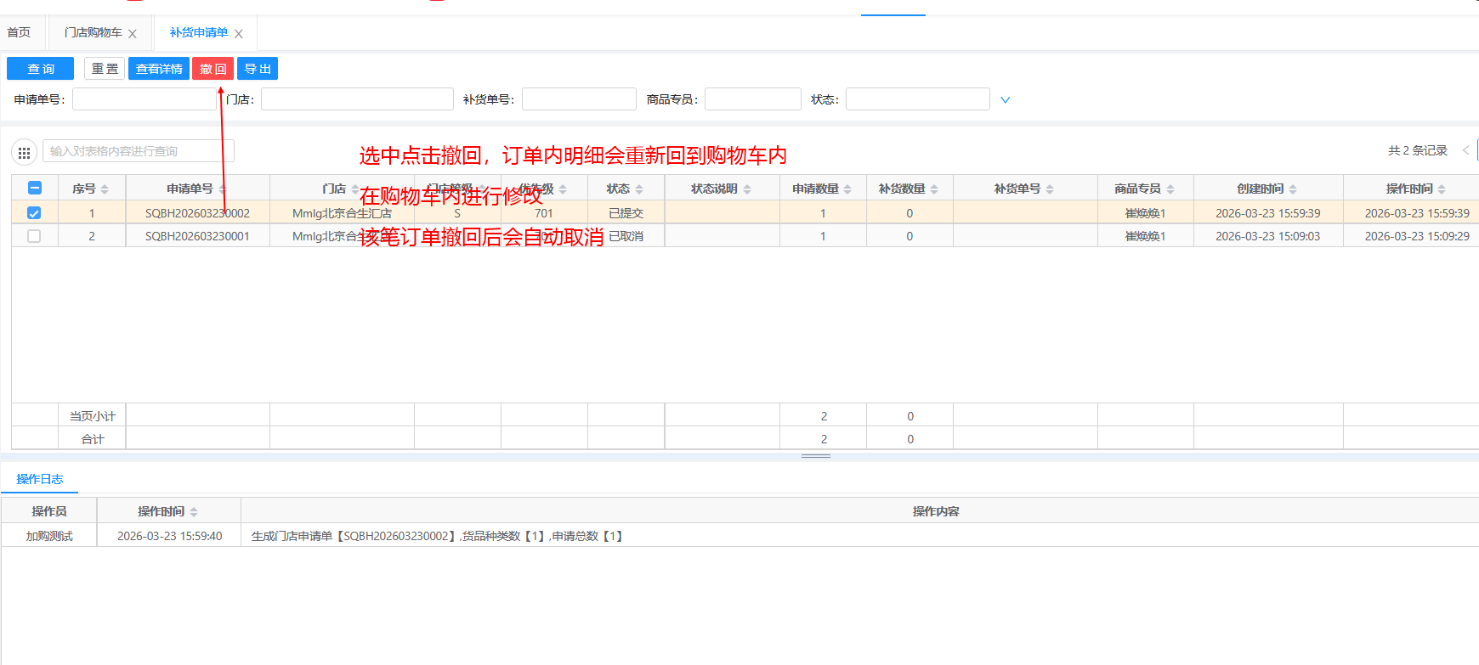This screenshot has width=1479, height=665.
Task: Select the 操作日志 tab
Action: pos(40,479)
